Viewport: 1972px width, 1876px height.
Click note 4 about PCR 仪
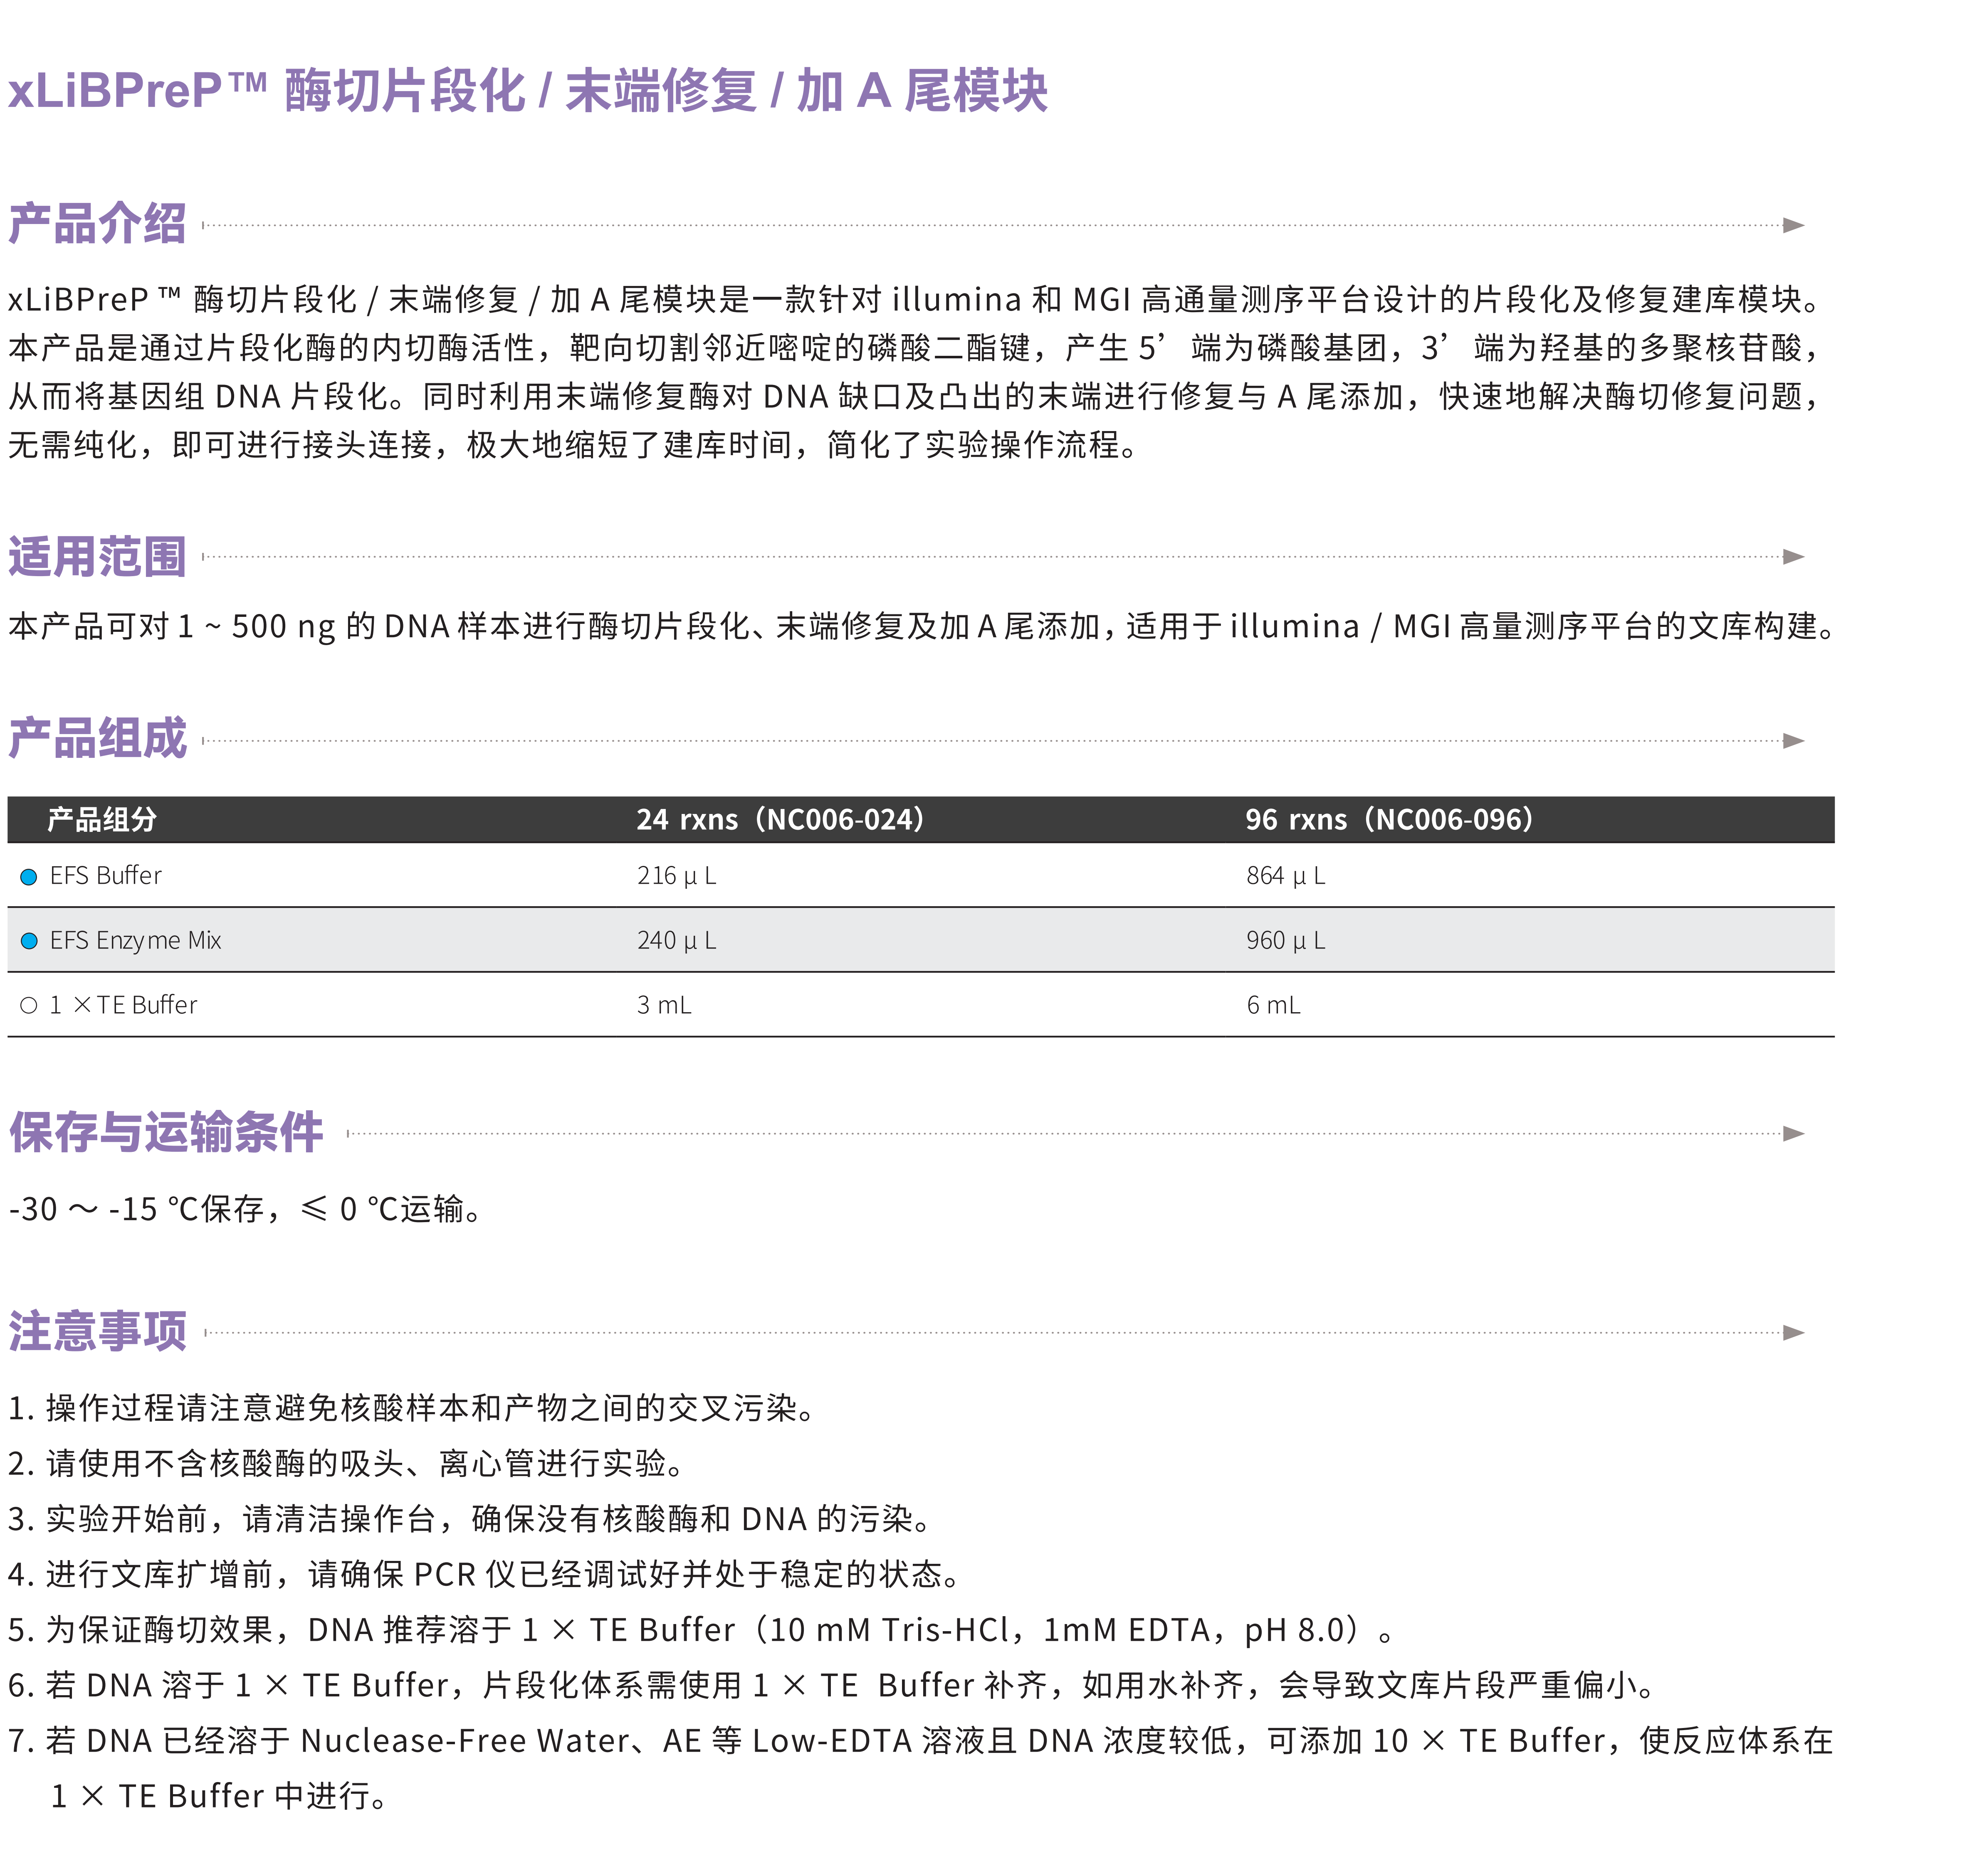[484, 1575]
